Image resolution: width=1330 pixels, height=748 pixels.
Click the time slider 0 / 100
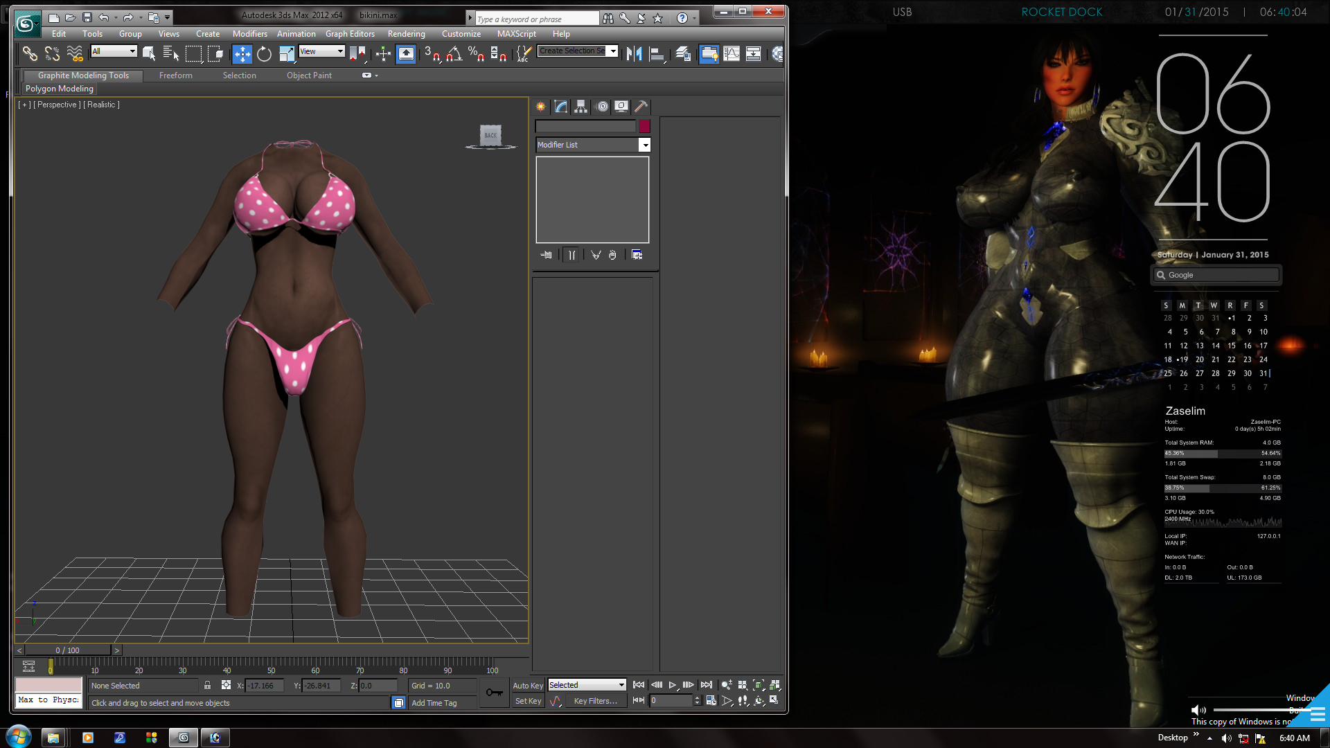68,650
